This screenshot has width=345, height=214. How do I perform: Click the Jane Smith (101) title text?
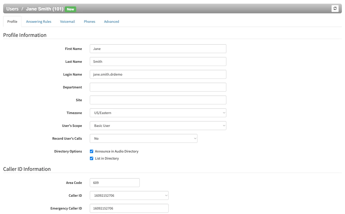tap(45, 9)
